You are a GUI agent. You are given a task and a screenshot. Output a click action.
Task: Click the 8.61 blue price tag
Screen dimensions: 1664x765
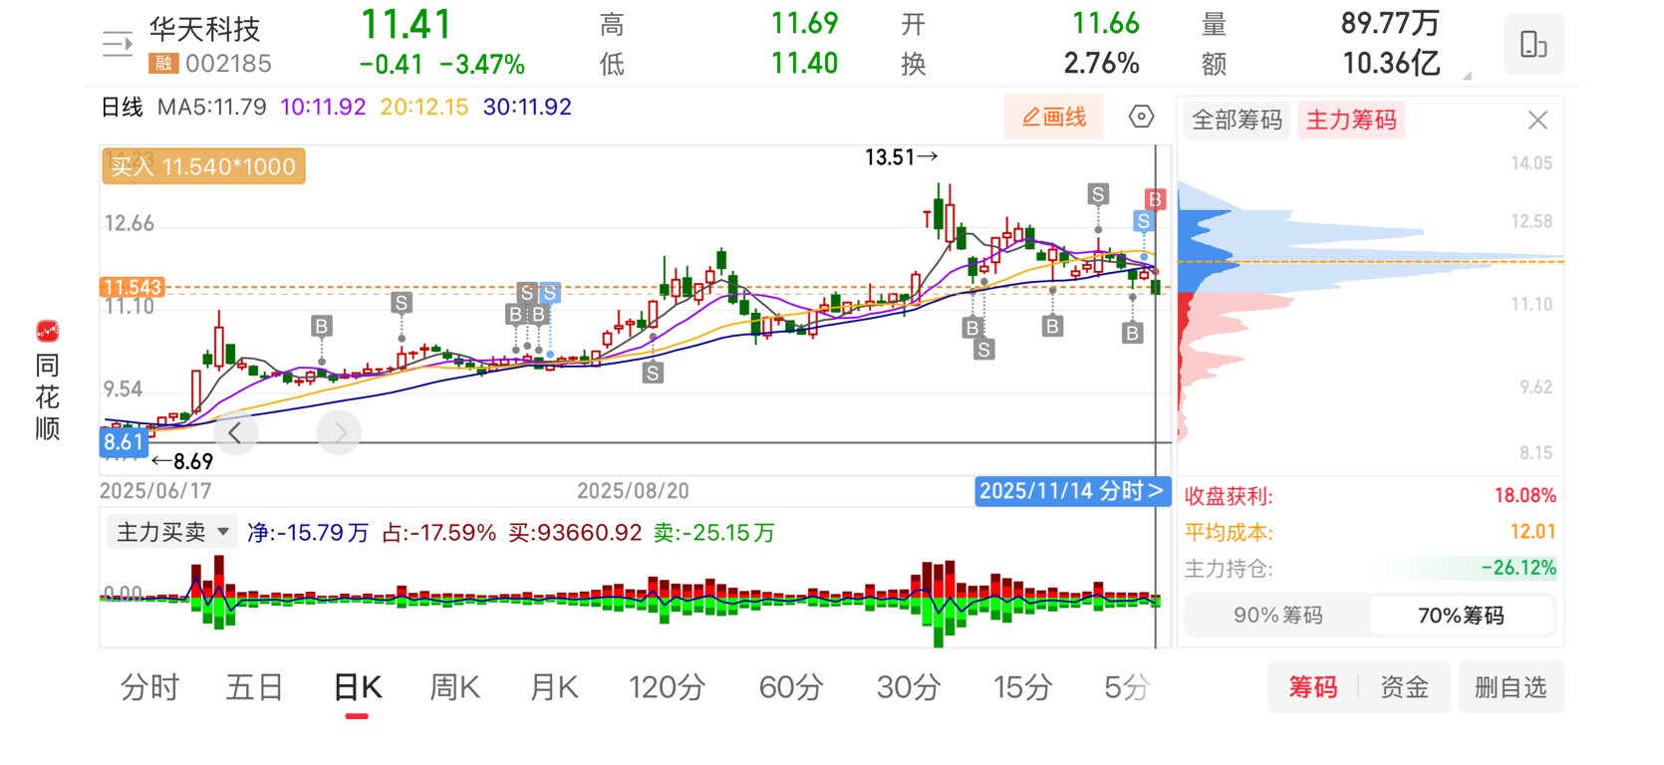[x=124, y=442]
